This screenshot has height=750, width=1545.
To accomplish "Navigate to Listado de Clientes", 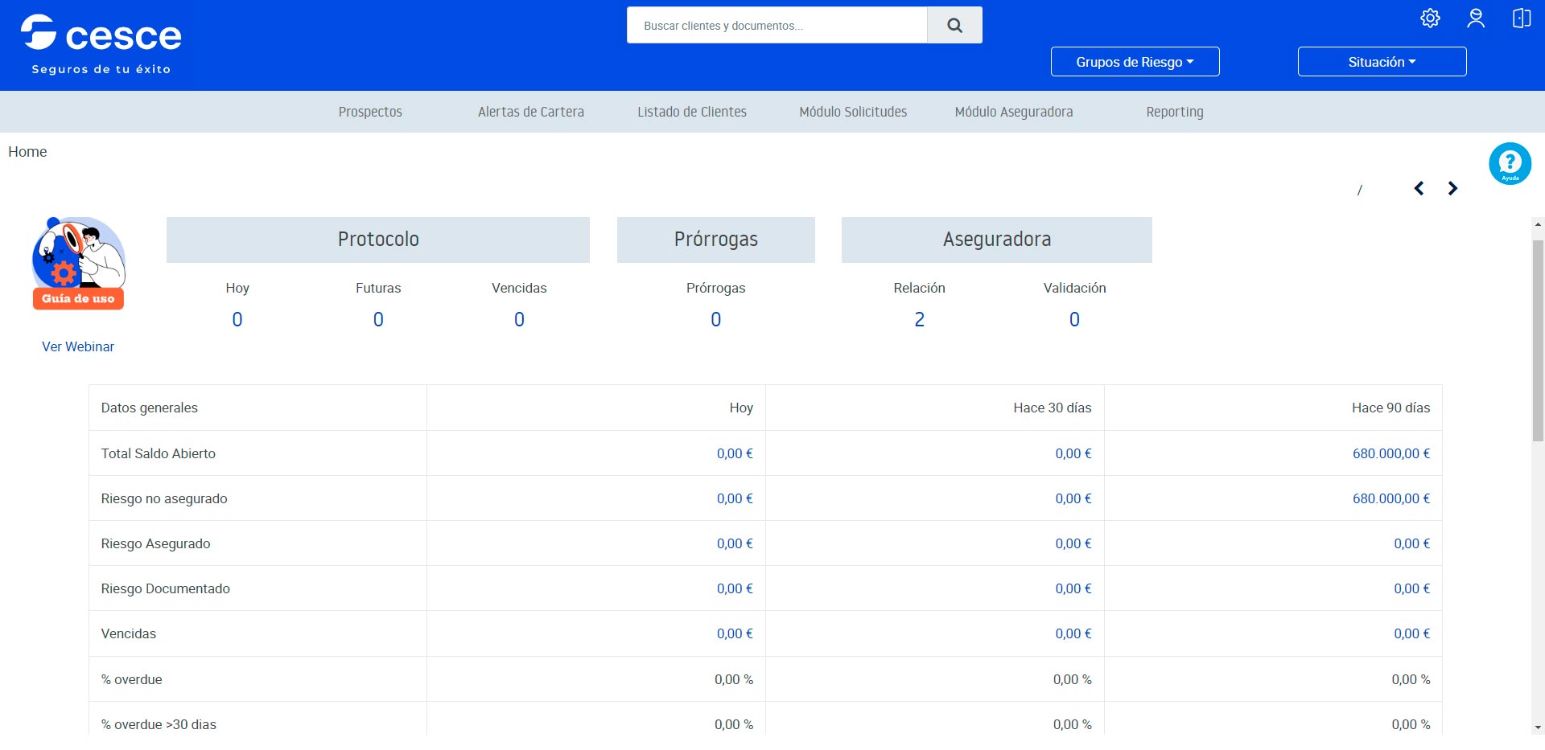I will 692,112.
